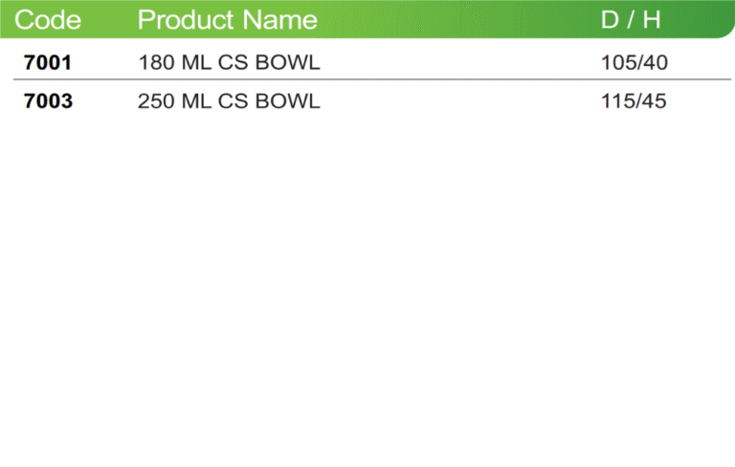The image size is (735, 467).
Task: Click the word "BOWL" in the 7003 row
Action: point(287,100)
